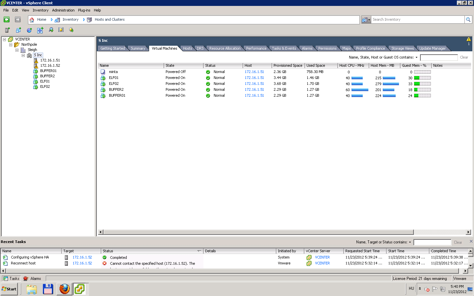Click the New Resource Pool toolbar icon
Image resolution: width=474 pixels, height=296 pixels.
pyautogui.click(x=29, y=30)
